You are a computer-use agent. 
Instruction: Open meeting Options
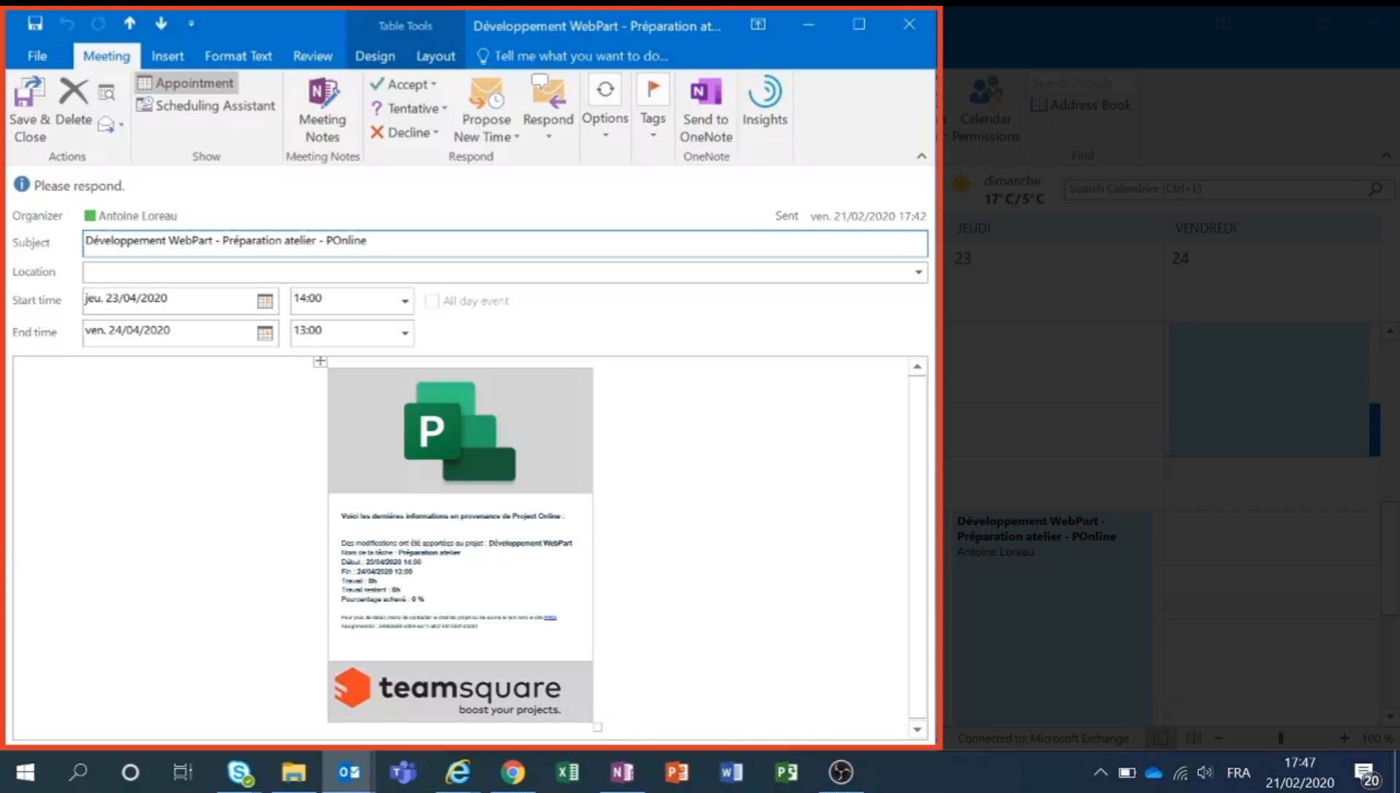605,102
